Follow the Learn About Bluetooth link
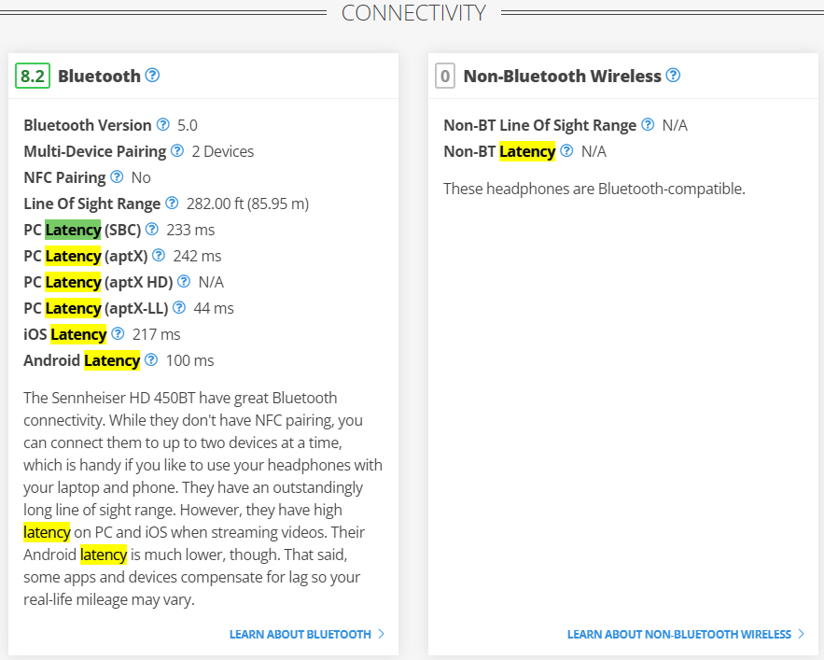The image size is (824, 660). [300, 634]
